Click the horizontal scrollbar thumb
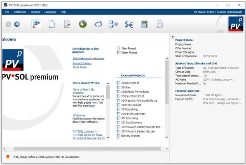The height and width of the screenshot is (165, 246). (87, 149)
